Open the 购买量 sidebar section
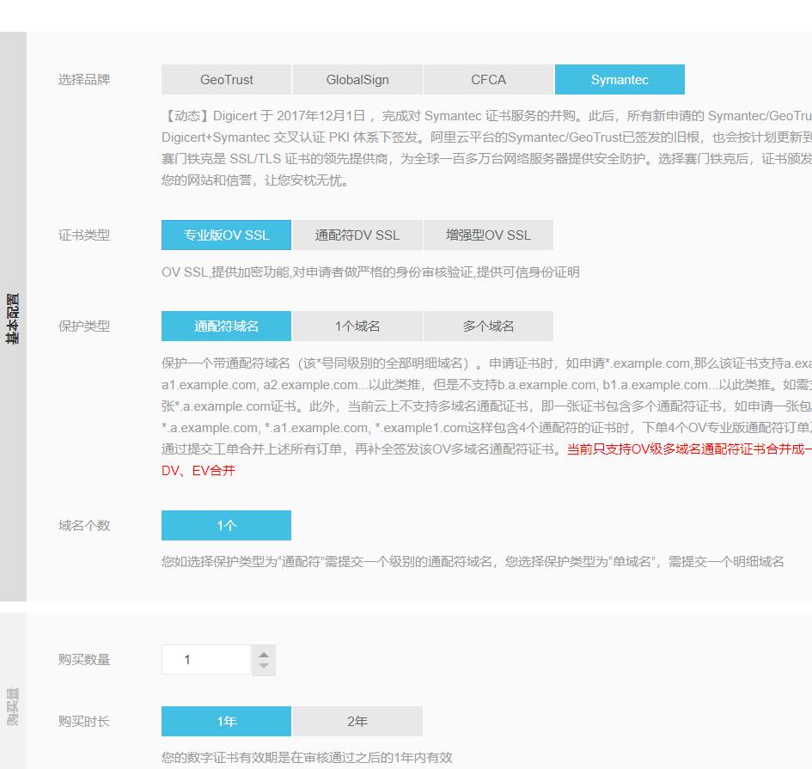 coord(13,706)
